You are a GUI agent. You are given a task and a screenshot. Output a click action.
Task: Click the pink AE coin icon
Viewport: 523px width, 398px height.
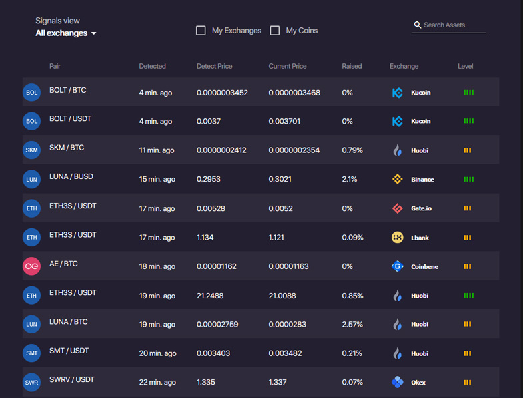[31, 266]
